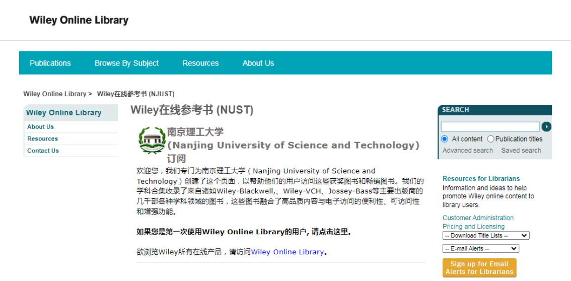Click About Us in the left sidebar
Image resolution: width=571 pixels, height=281 pixels.
coord(40,127)
